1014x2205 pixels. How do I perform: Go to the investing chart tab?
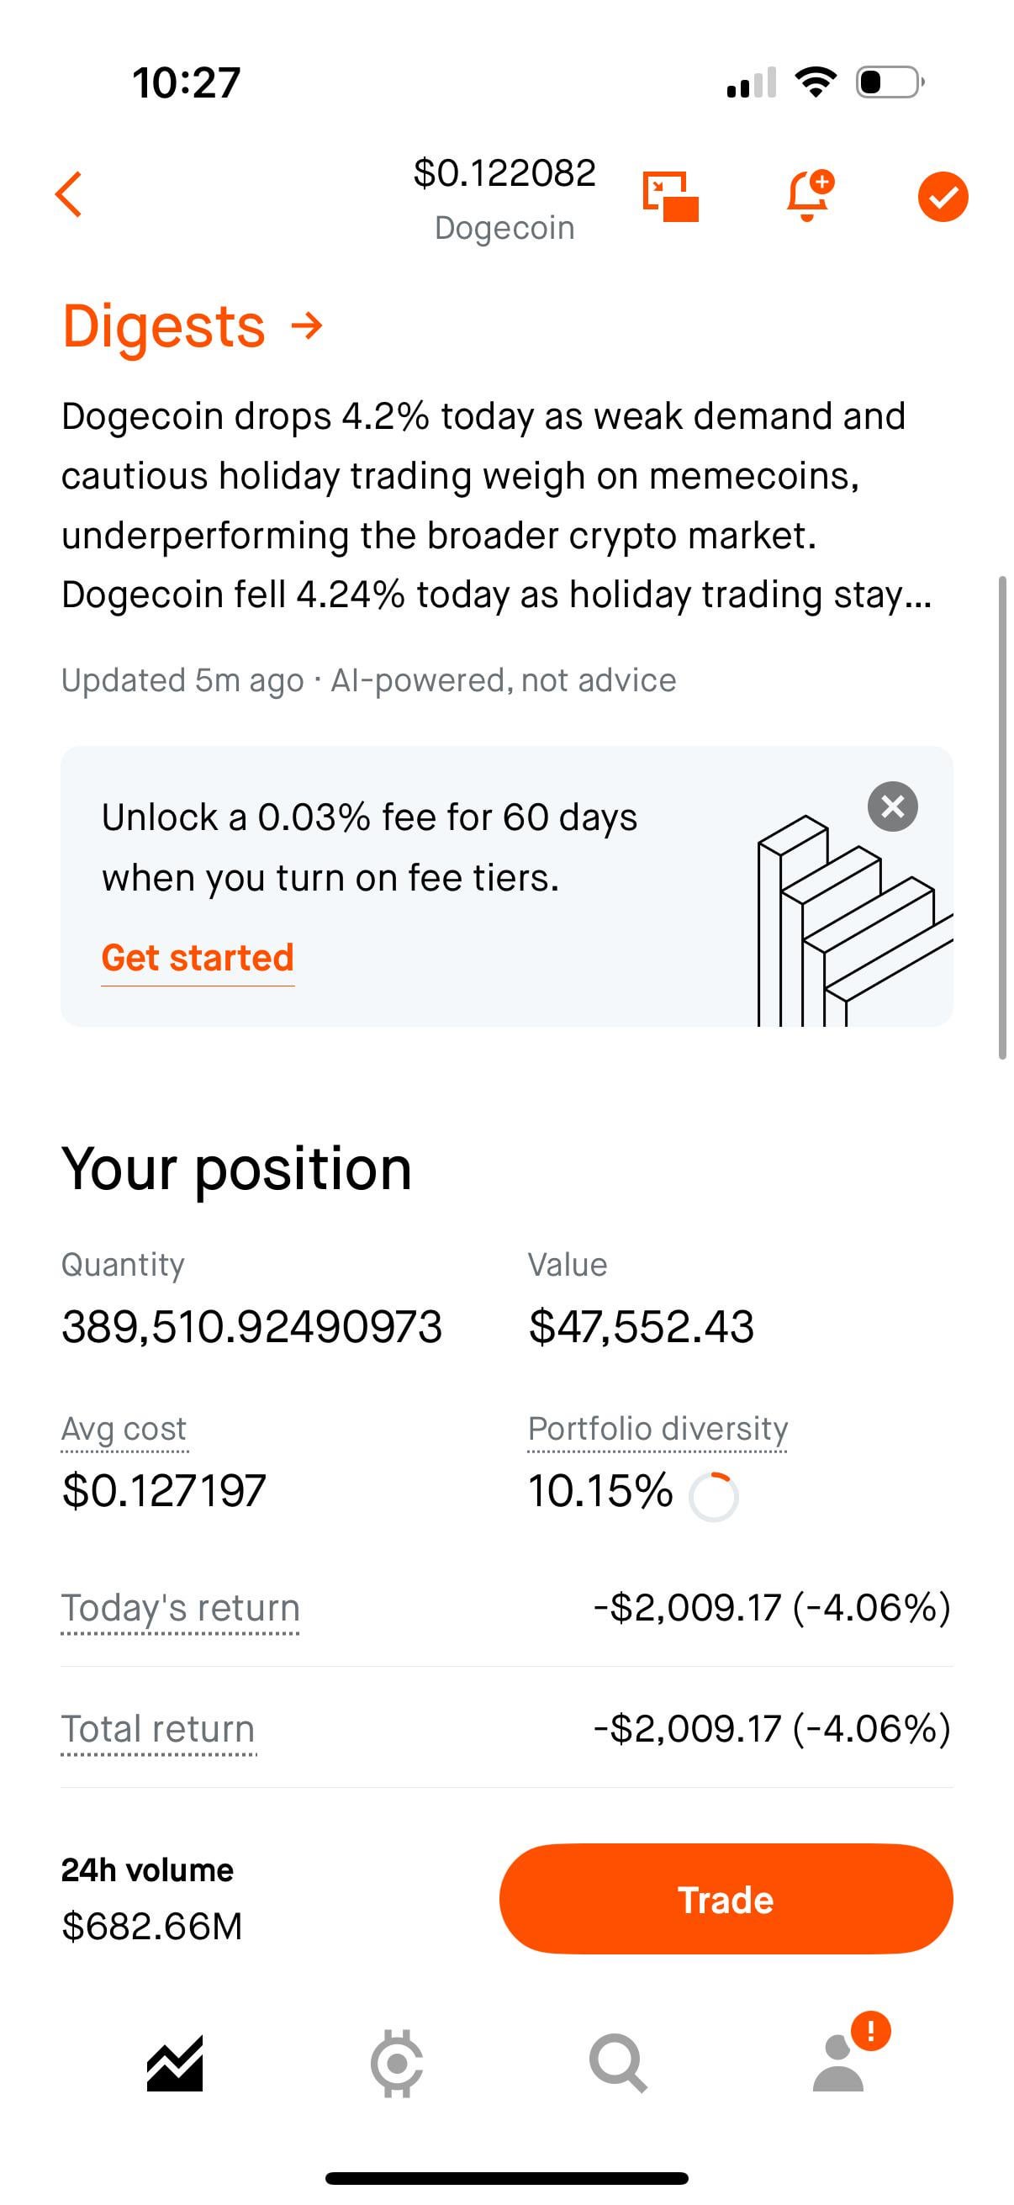pos(176,2063)
